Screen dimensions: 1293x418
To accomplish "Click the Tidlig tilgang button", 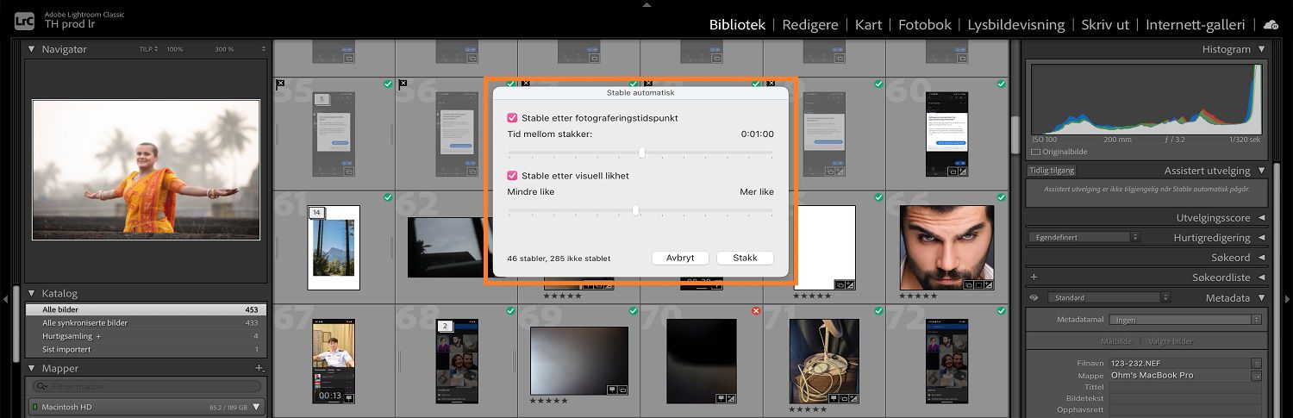I will (x=1052, y=171).
